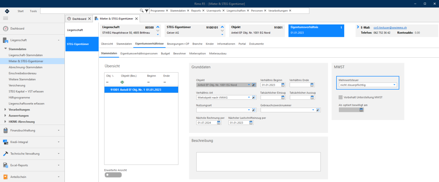Open the Tools menu item
The image size is (439, 182).
point(34,11)
